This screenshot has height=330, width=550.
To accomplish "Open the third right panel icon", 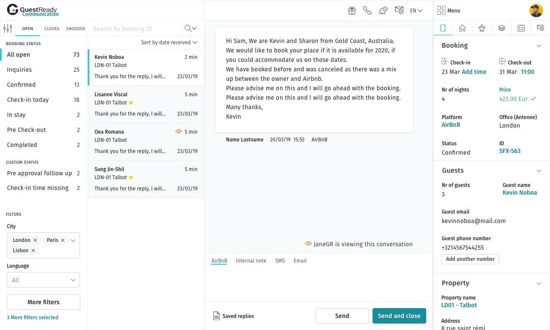I will pos(482,28).
